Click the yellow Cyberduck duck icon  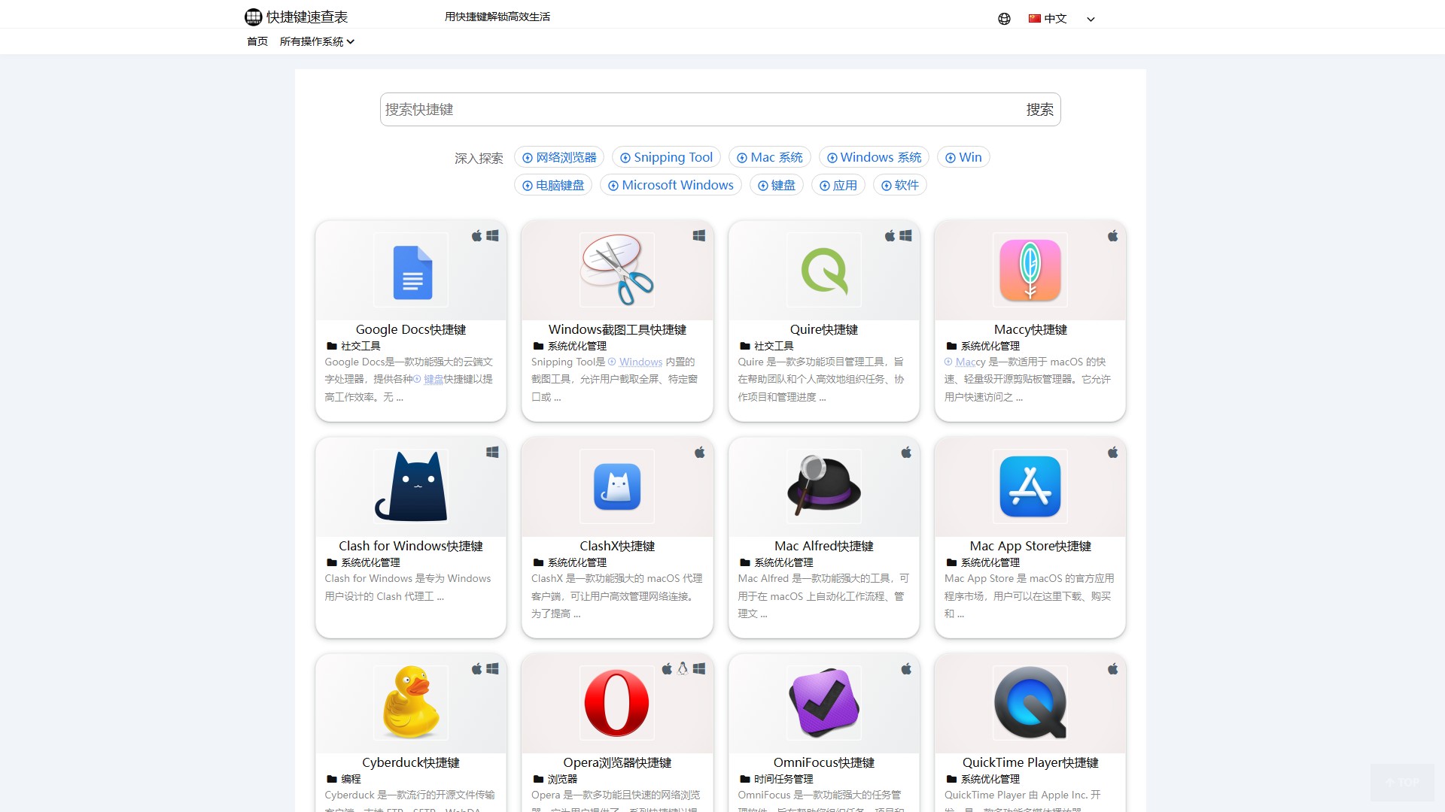[x=412, y=703]
